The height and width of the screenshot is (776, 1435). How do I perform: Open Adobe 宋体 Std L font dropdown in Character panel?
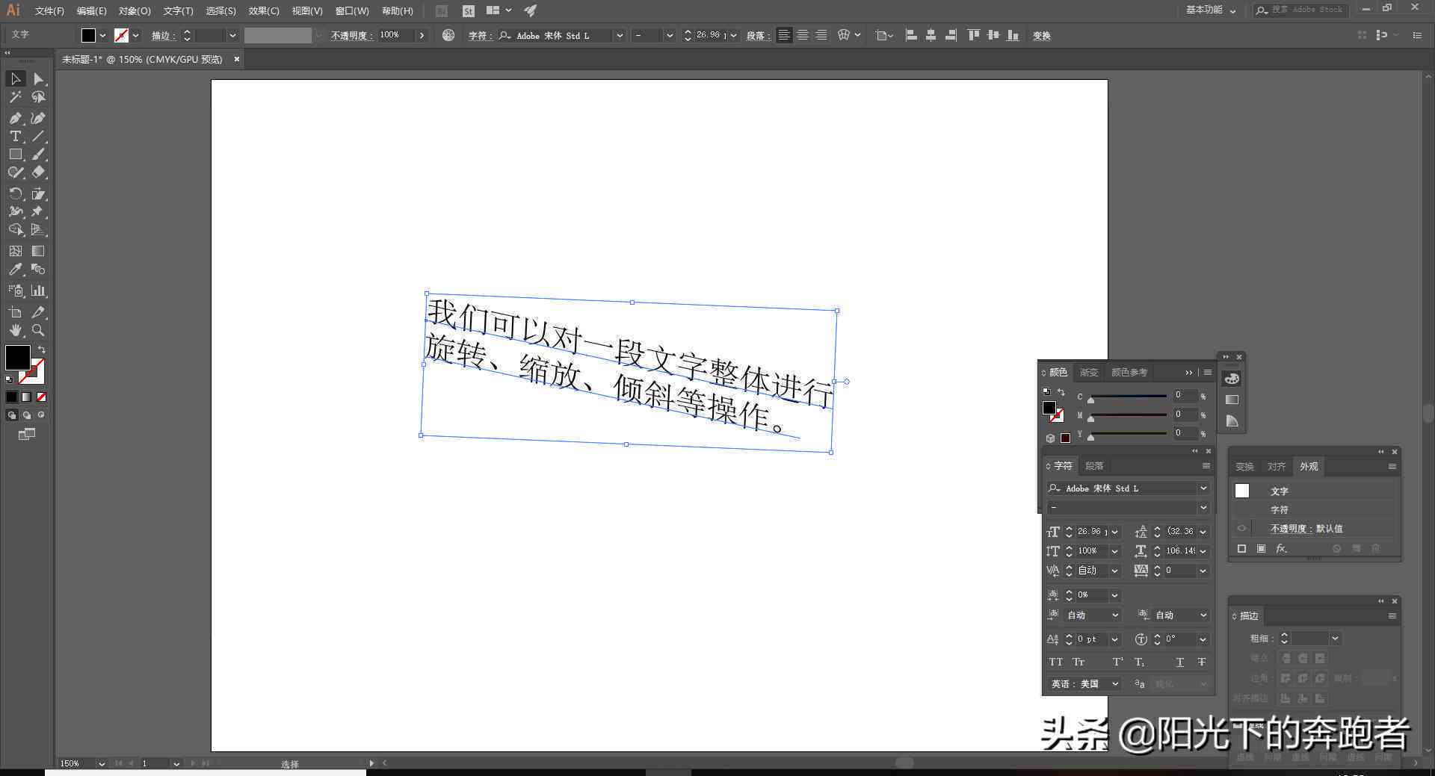1203,488
